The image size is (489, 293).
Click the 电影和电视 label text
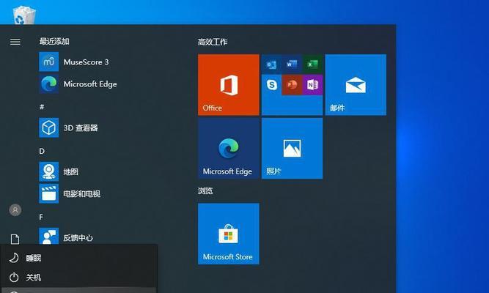point(81,194)
